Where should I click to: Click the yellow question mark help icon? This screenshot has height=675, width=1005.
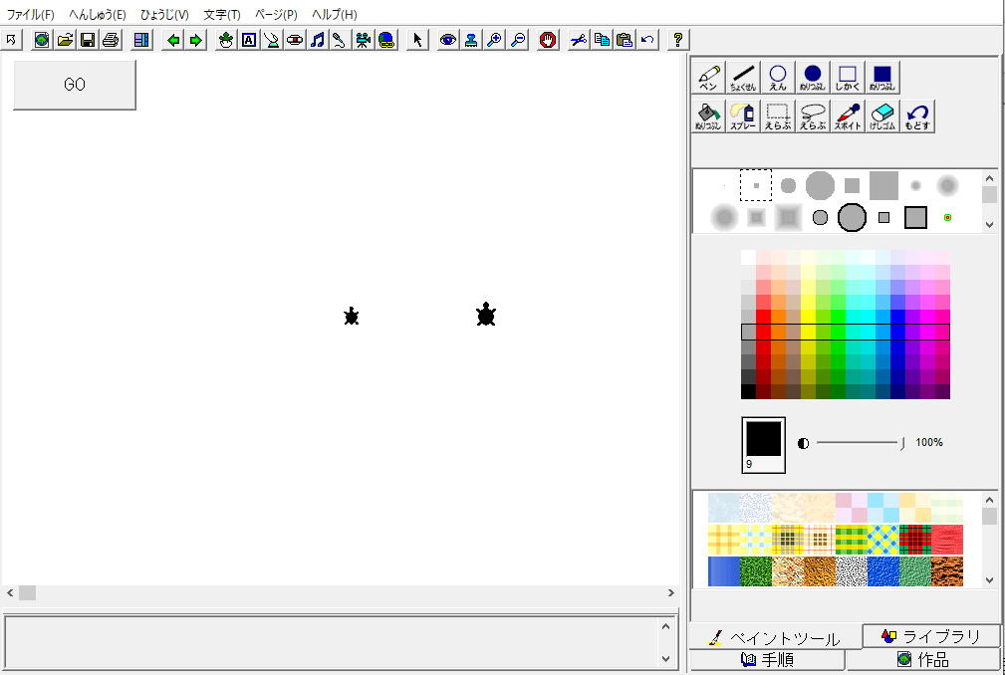pyautogui.click(x=678, y=40)
